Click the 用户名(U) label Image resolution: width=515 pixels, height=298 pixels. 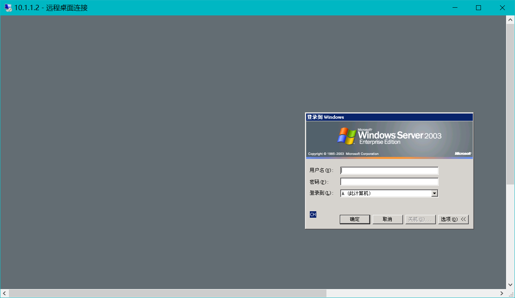[321, 170]
